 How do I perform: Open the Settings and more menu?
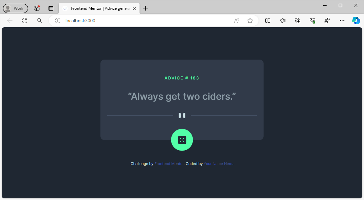pos(342,21)
